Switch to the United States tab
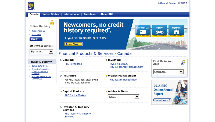The image size is (215, 122). (51, 14)
